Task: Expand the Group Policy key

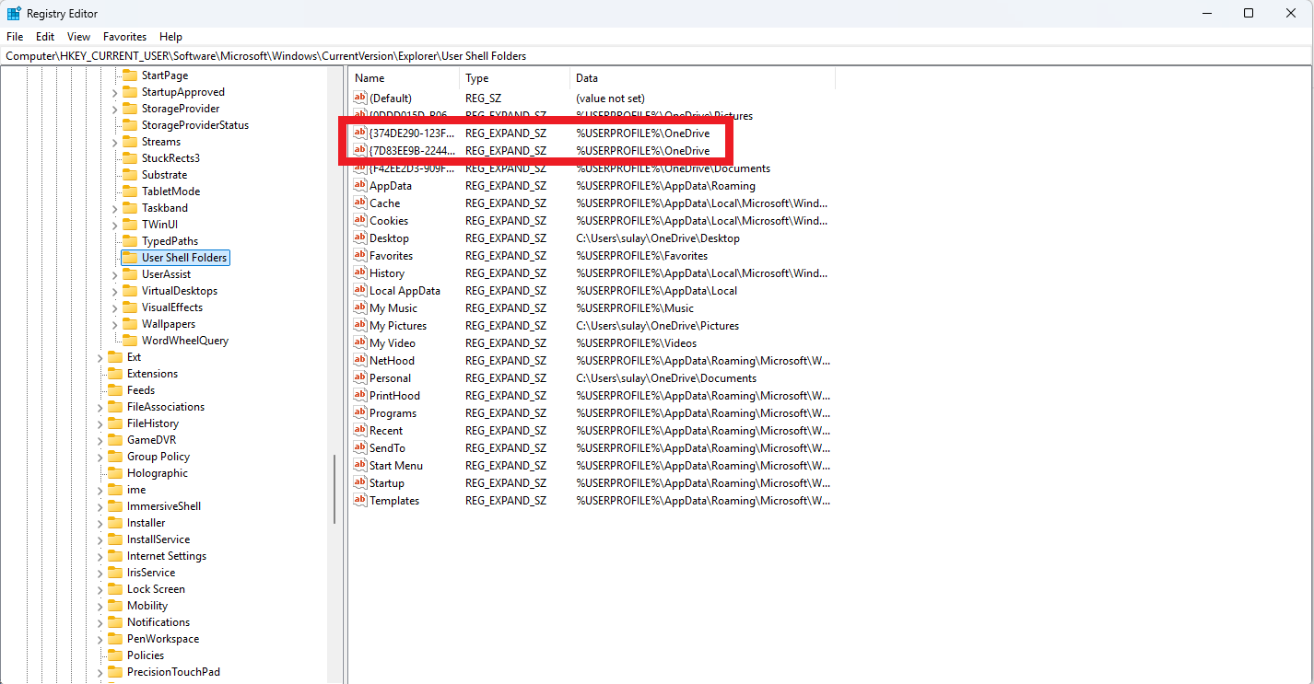Action: tap(100, 457)
